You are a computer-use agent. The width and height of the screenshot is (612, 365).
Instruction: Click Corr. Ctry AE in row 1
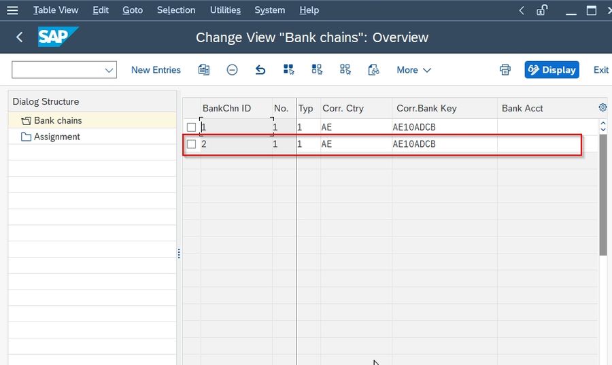click(x=356, y=127)
